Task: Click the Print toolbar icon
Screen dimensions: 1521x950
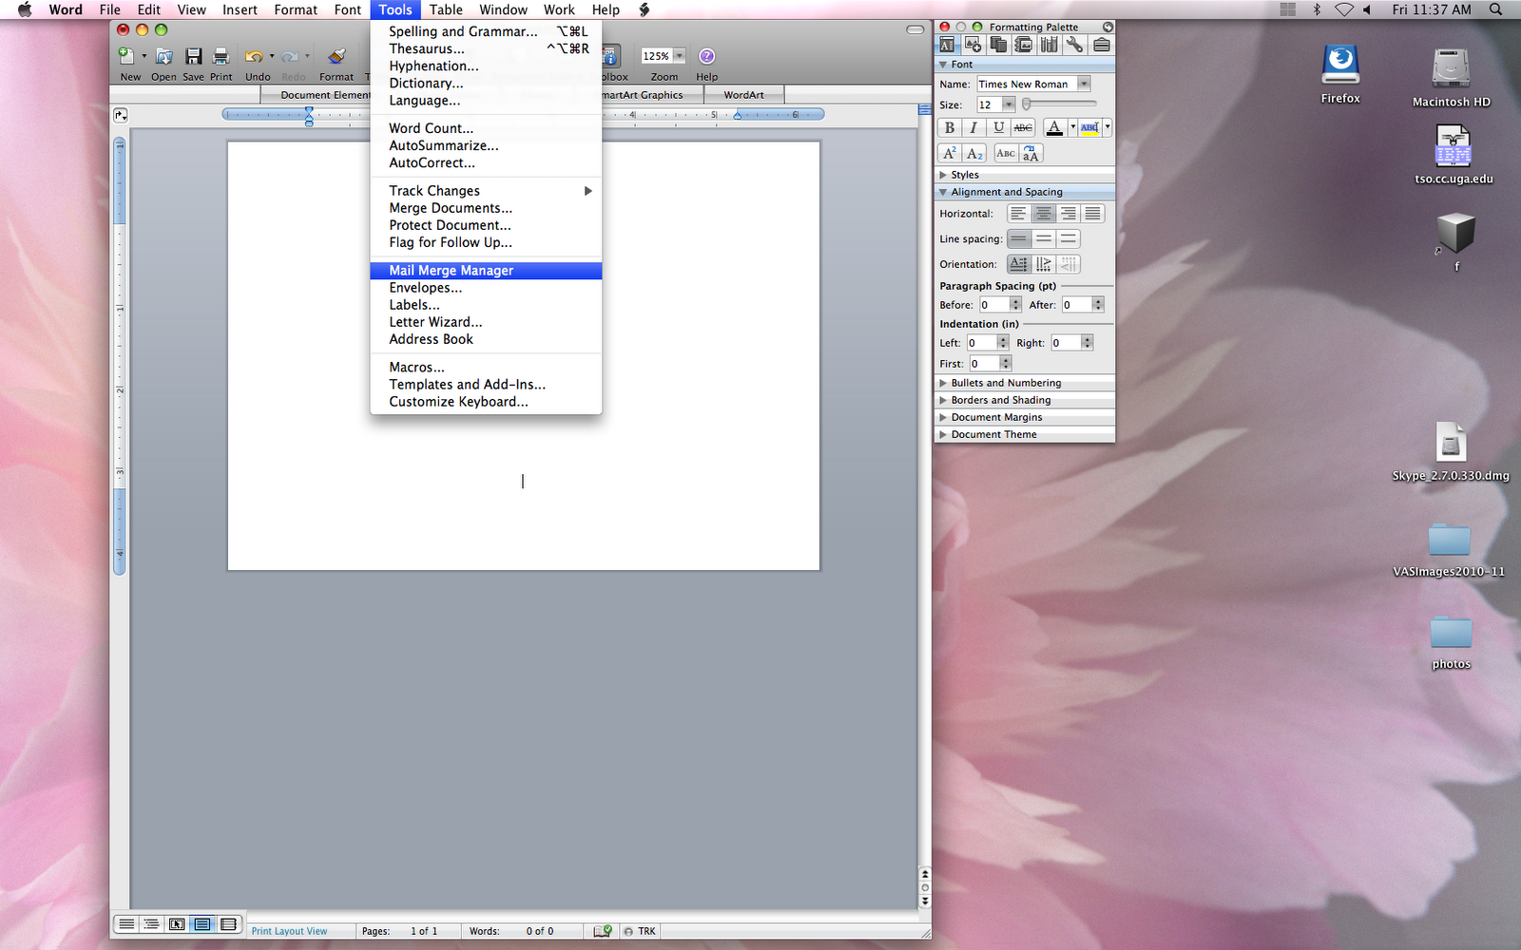Action: 220,54
